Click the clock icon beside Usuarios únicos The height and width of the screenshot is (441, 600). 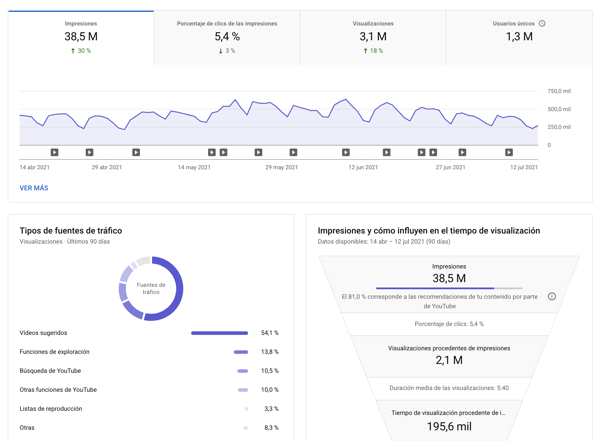(542, 23)
